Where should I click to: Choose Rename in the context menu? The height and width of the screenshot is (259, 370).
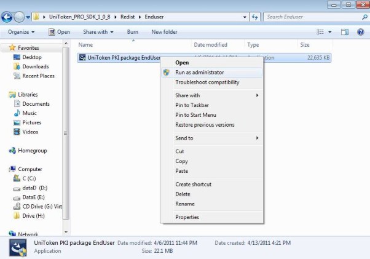tap(211, 204)
